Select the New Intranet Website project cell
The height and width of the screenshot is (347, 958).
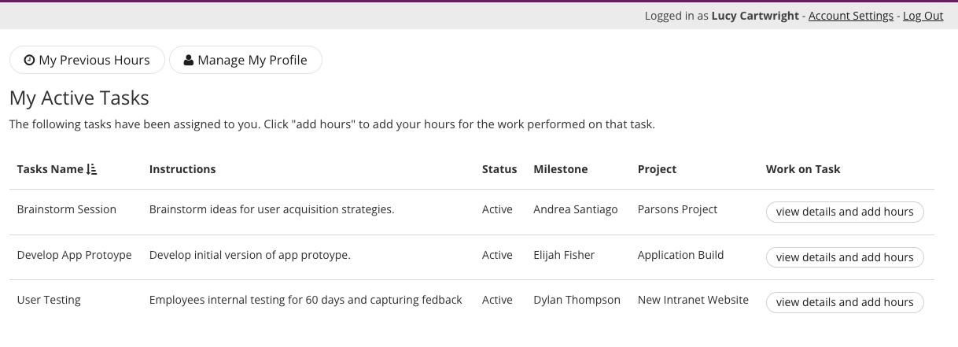693,300
